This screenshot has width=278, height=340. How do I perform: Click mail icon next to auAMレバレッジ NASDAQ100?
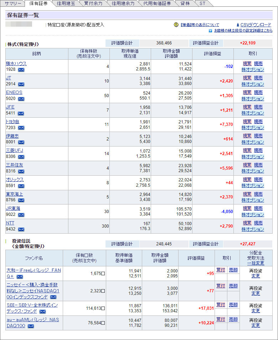pyautogui.click(x=31, y=326)
